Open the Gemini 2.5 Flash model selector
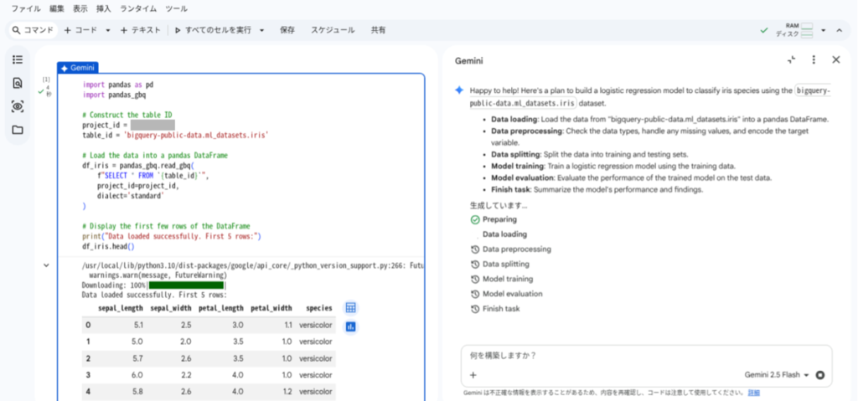The width and height of the screenshot is (858, 401). [x=777, y=375]
